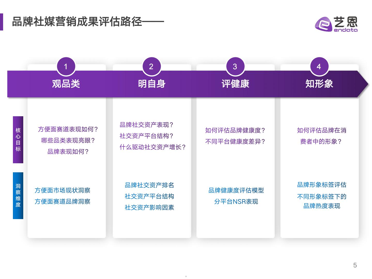Click the page number 5
This screenshot has height=279, width=372.
point(355,265)
